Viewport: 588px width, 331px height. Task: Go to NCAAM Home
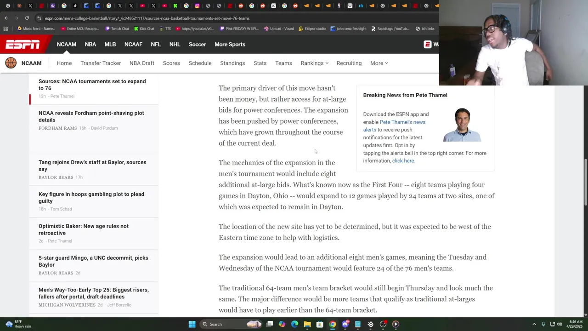click(x=64, y=63)
